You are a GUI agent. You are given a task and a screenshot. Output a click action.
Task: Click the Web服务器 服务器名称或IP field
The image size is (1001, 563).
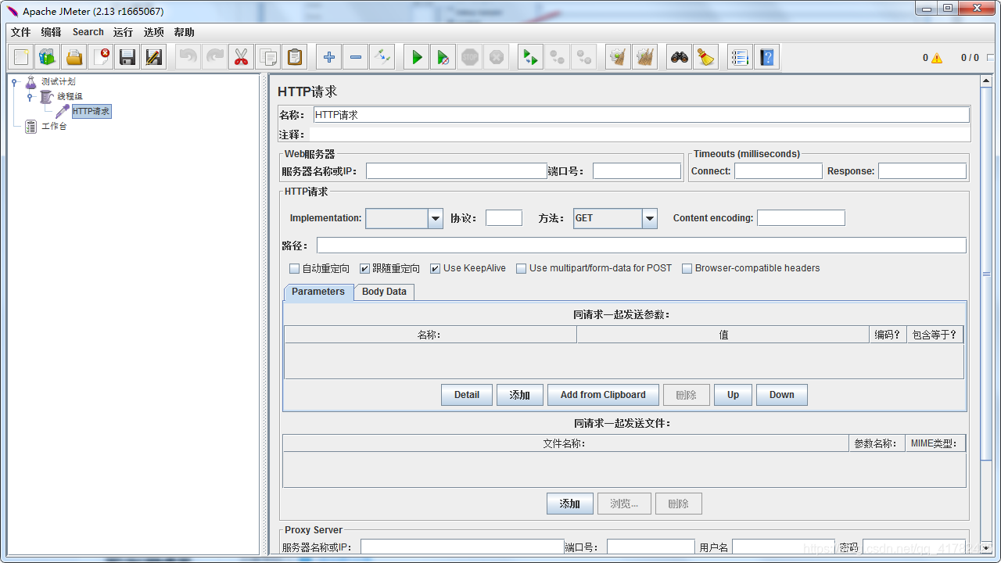pos(457,171)
